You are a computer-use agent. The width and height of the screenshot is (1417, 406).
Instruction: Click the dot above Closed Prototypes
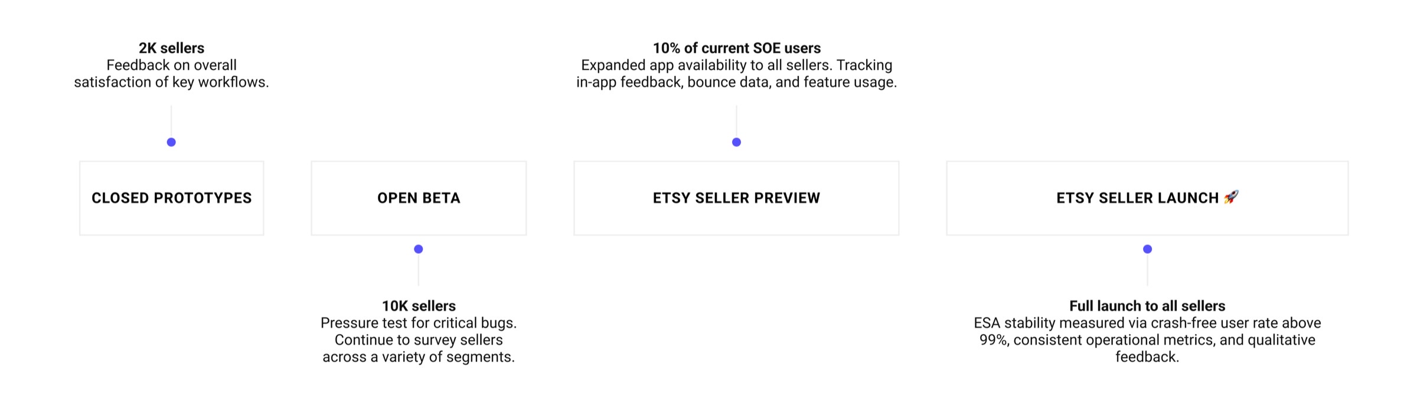click(x=171, y=142)
